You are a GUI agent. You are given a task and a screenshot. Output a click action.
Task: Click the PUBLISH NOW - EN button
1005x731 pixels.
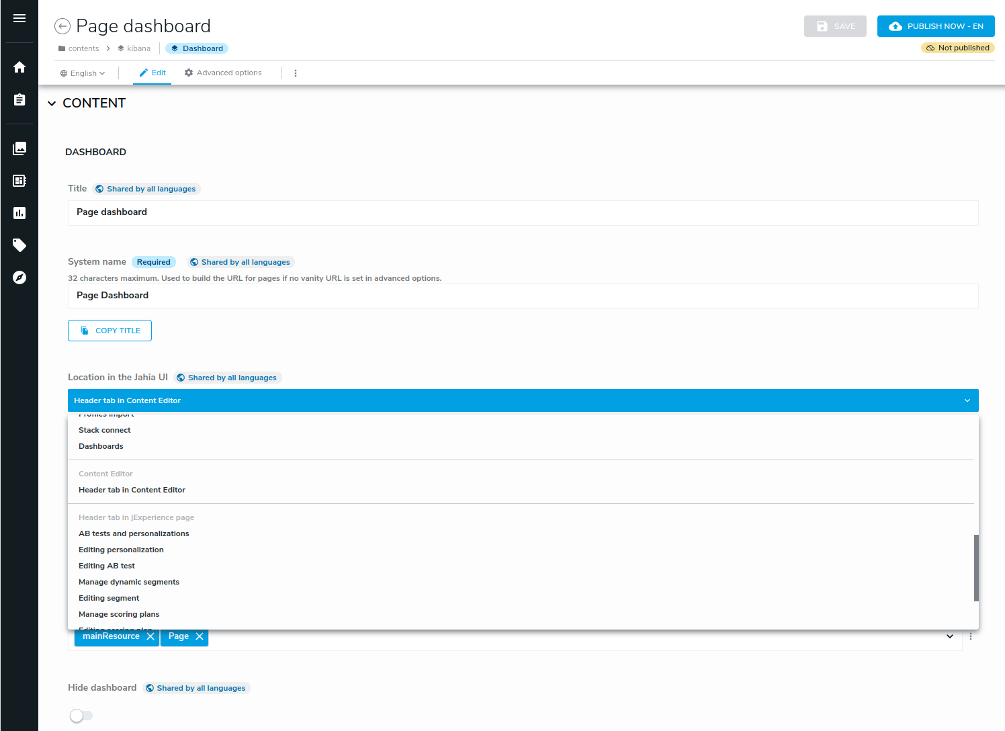point(935,26)
